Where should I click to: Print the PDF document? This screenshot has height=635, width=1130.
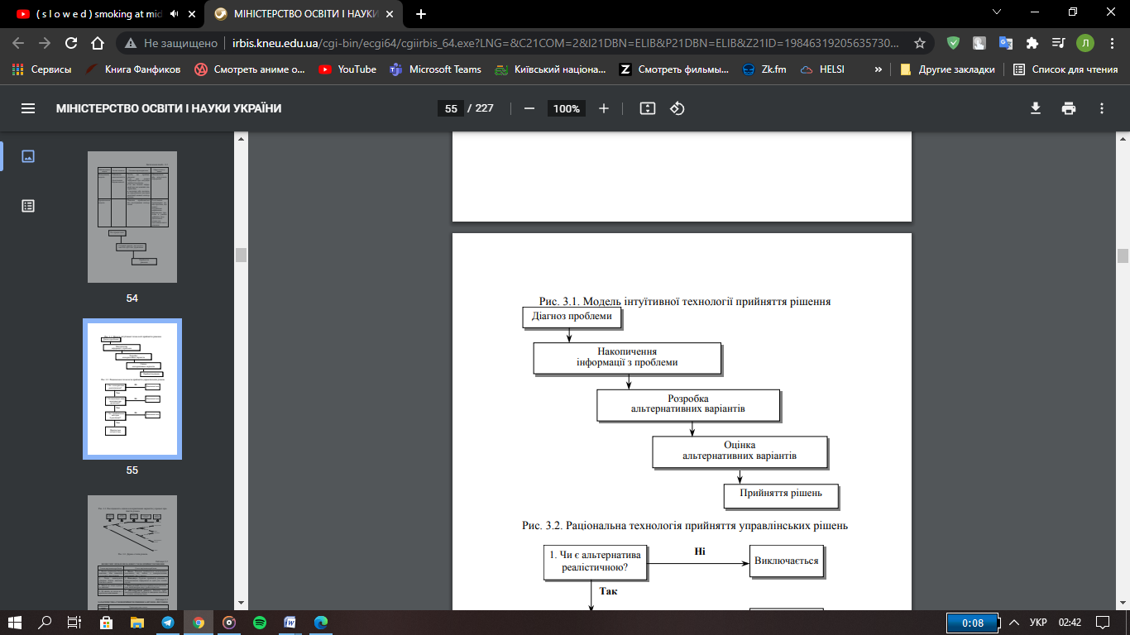point(1069,108)
